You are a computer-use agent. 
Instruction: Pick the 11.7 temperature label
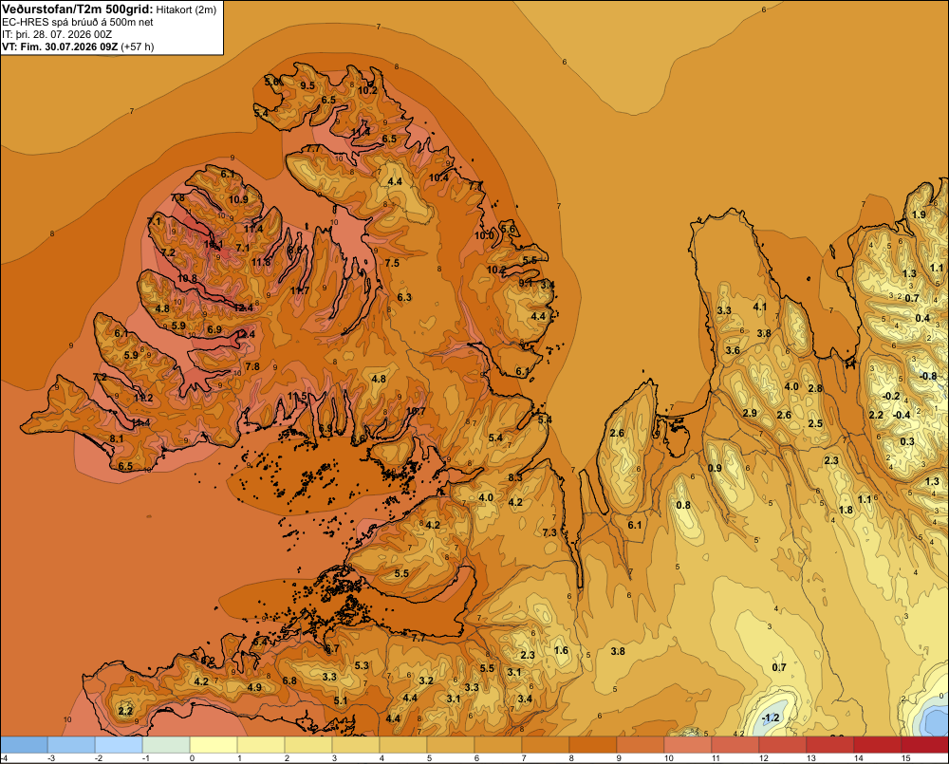tap(300, 290)
